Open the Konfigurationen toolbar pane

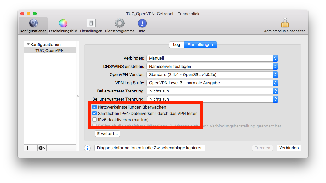click(33, 26)
